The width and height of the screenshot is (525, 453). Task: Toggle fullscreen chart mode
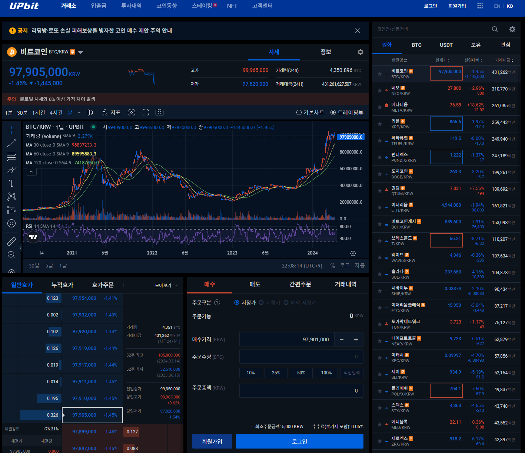[146, 112]
